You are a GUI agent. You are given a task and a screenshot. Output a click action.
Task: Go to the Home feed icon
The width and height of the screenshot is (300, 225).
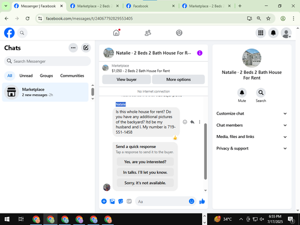click(116, 32)
